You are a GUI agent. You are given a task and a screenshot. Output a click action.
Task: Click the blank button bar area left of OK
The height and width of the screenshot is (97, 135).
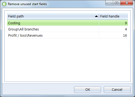click(38, 89)
